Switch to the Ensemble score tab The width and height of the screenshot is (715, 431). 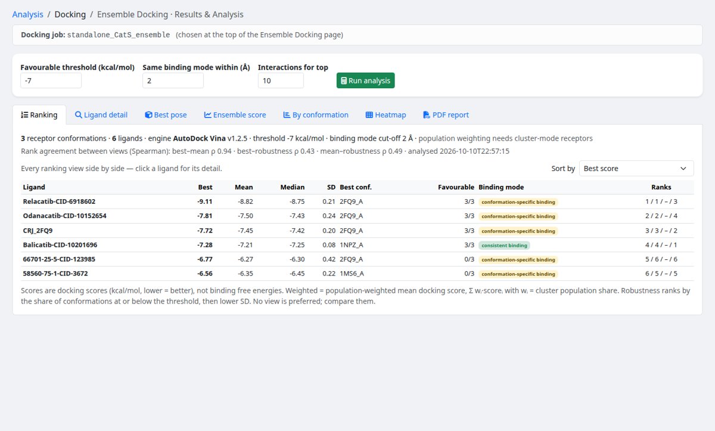[235, 115]
